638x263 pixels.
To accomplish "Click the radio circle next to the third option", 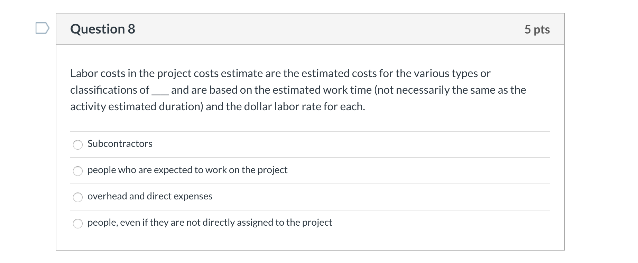I will pos(78,197).
